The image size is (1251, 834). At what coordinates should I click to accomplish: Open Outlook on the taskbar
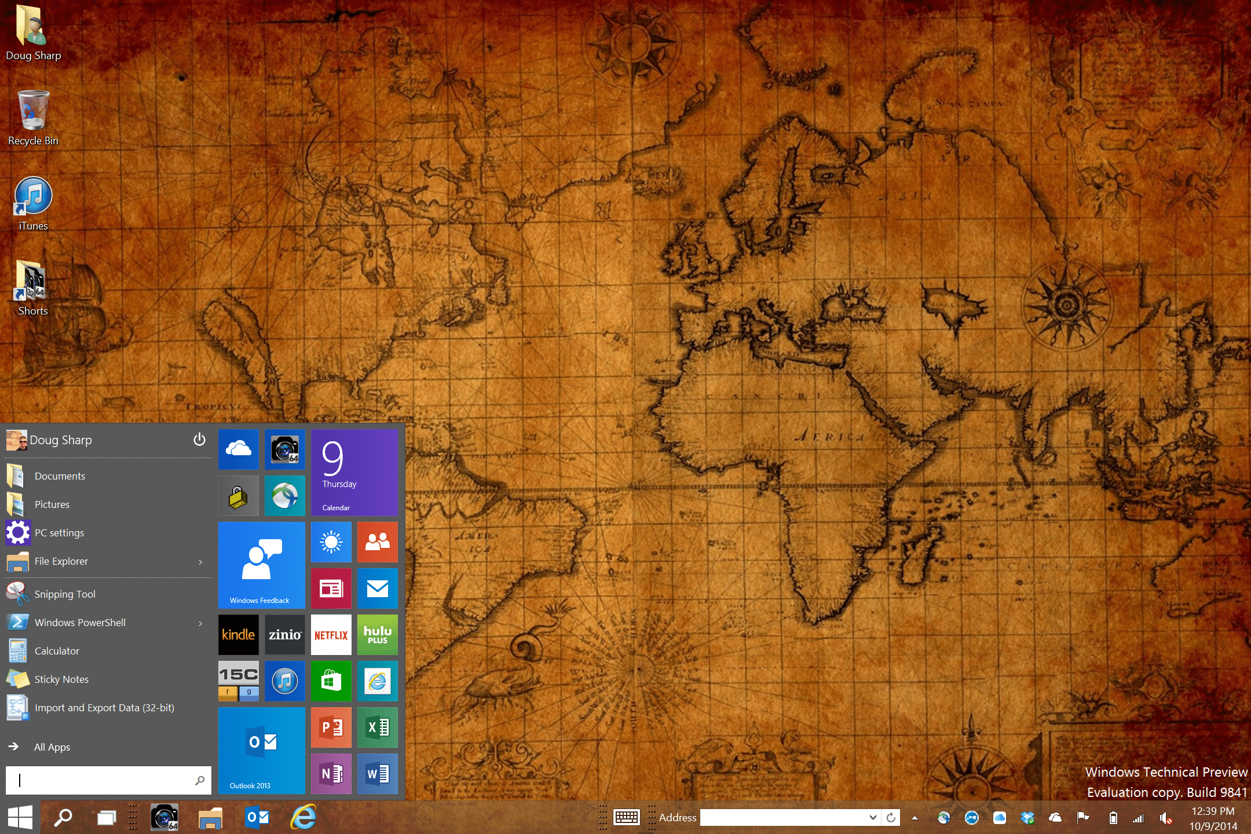pyautogui.click(x=257, y=817)
